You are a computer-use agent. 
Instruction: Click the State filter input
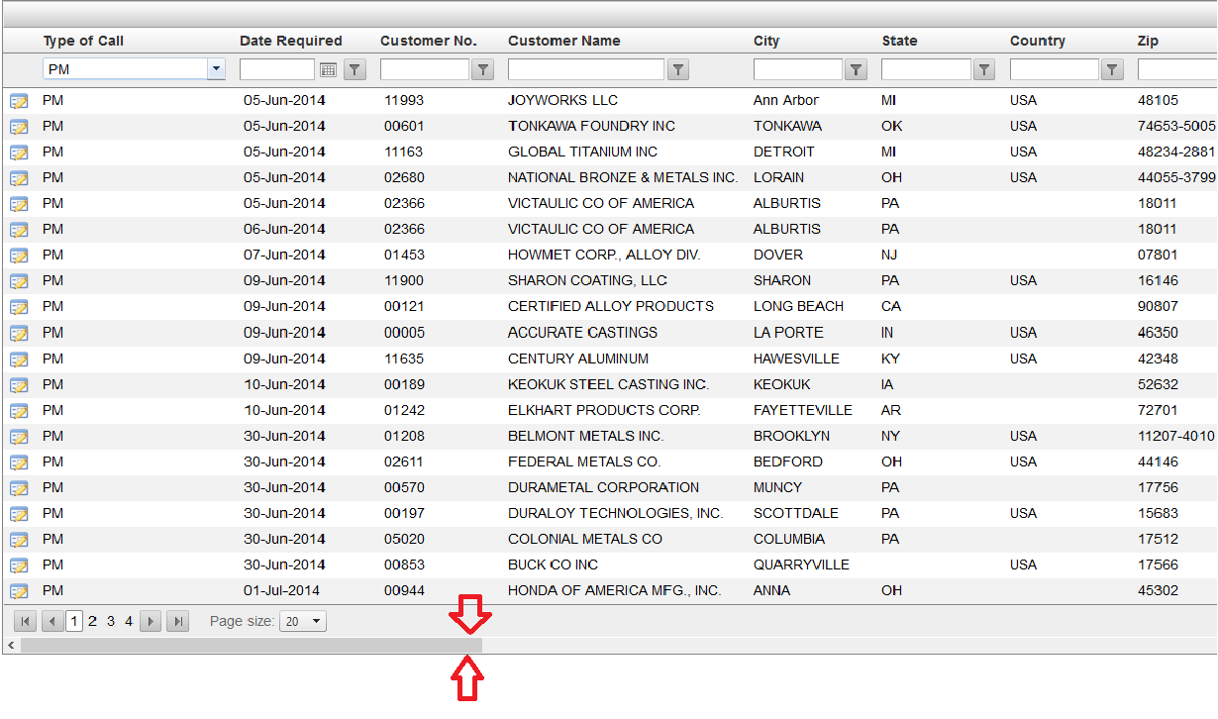pyautogui.click(x=926, y=69)
